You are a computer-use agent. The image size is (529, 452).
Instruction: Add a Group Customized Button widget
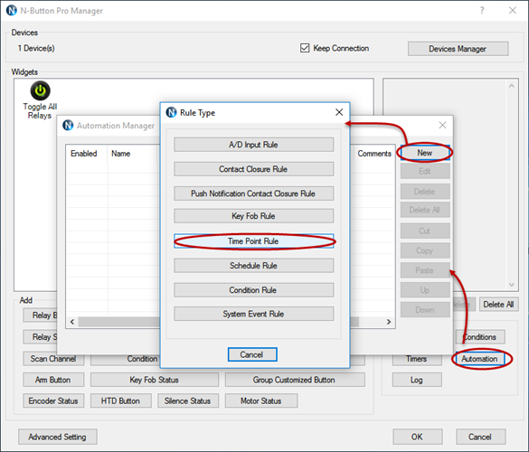(295, 380)
